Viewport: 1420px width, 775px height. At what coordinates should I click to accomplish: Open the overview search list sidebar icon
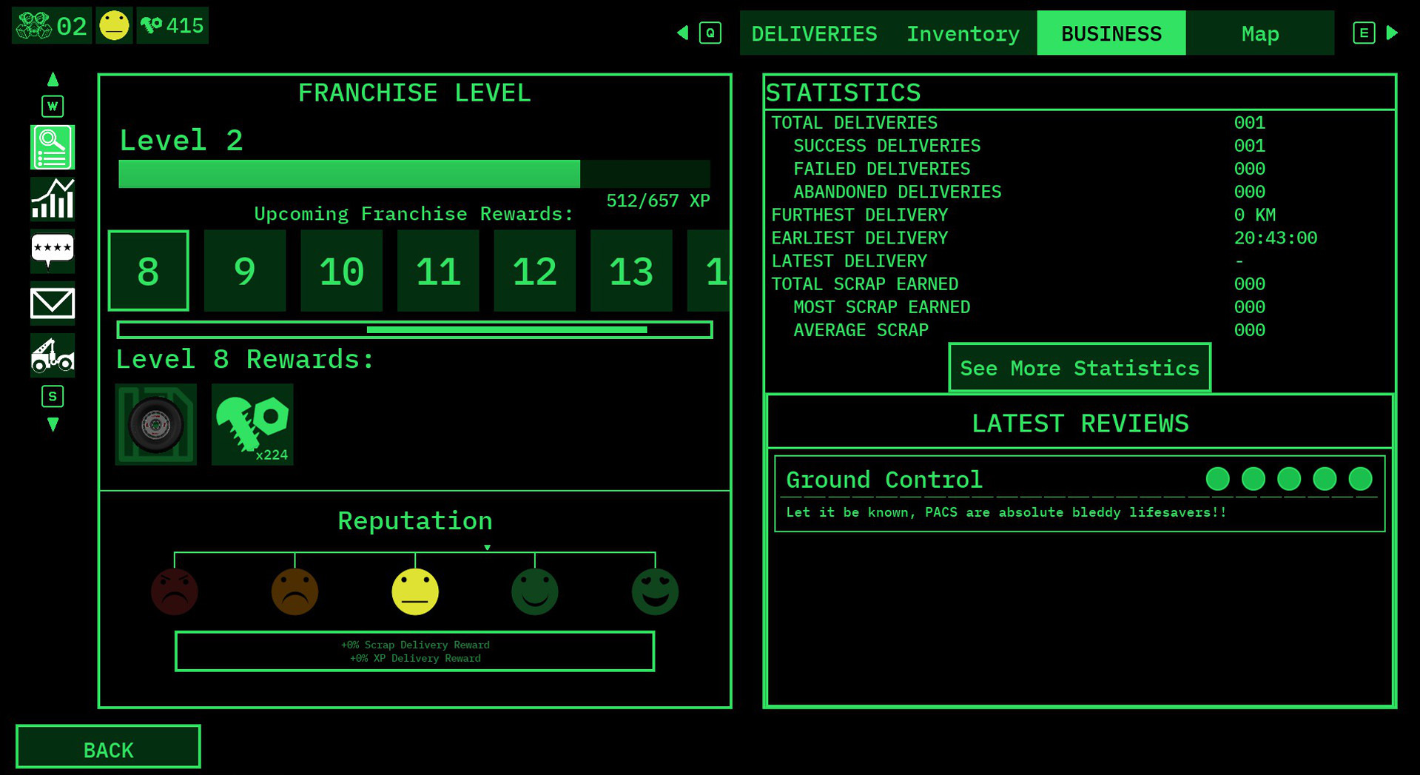click(x=52, y=147)
